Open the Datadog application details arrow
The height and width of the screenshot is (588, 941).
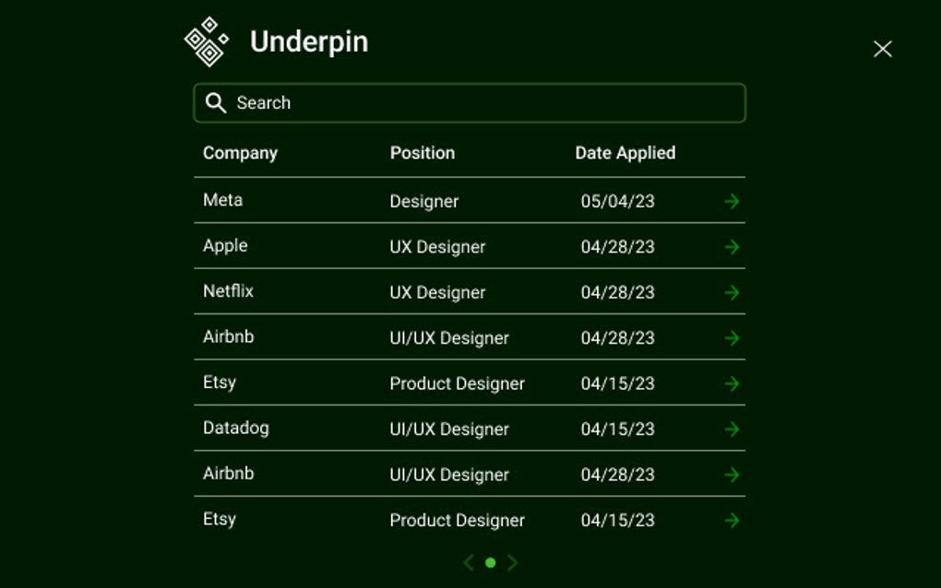tap(732, 429)
